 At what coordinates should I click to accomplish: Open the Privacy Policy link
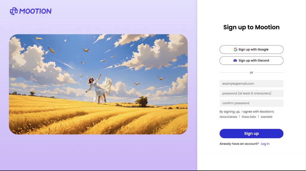[249, 116]
